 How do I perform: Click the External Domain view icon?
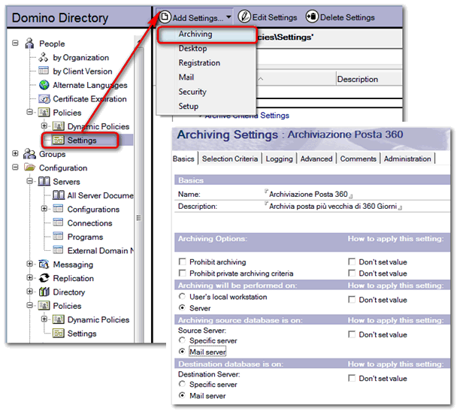(58, 250)
